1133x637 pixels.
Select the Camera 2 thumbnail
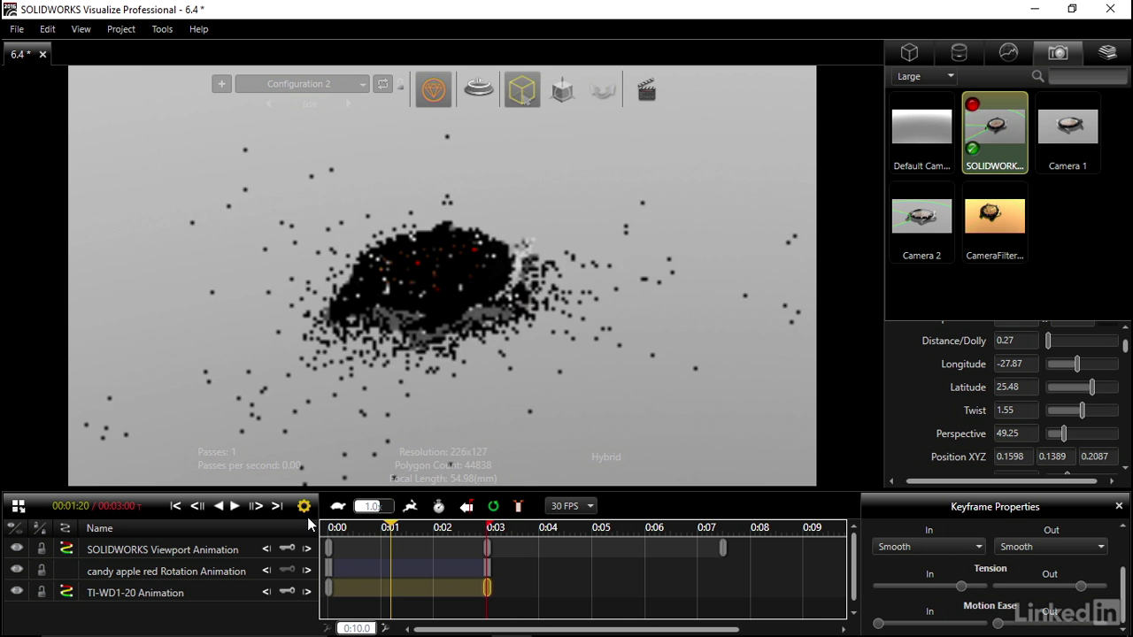[921, 223]
